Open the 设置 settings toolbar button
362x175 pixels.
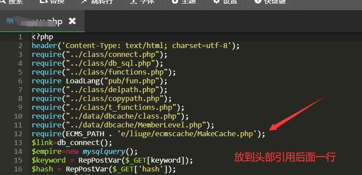click(x=225, y=2)
